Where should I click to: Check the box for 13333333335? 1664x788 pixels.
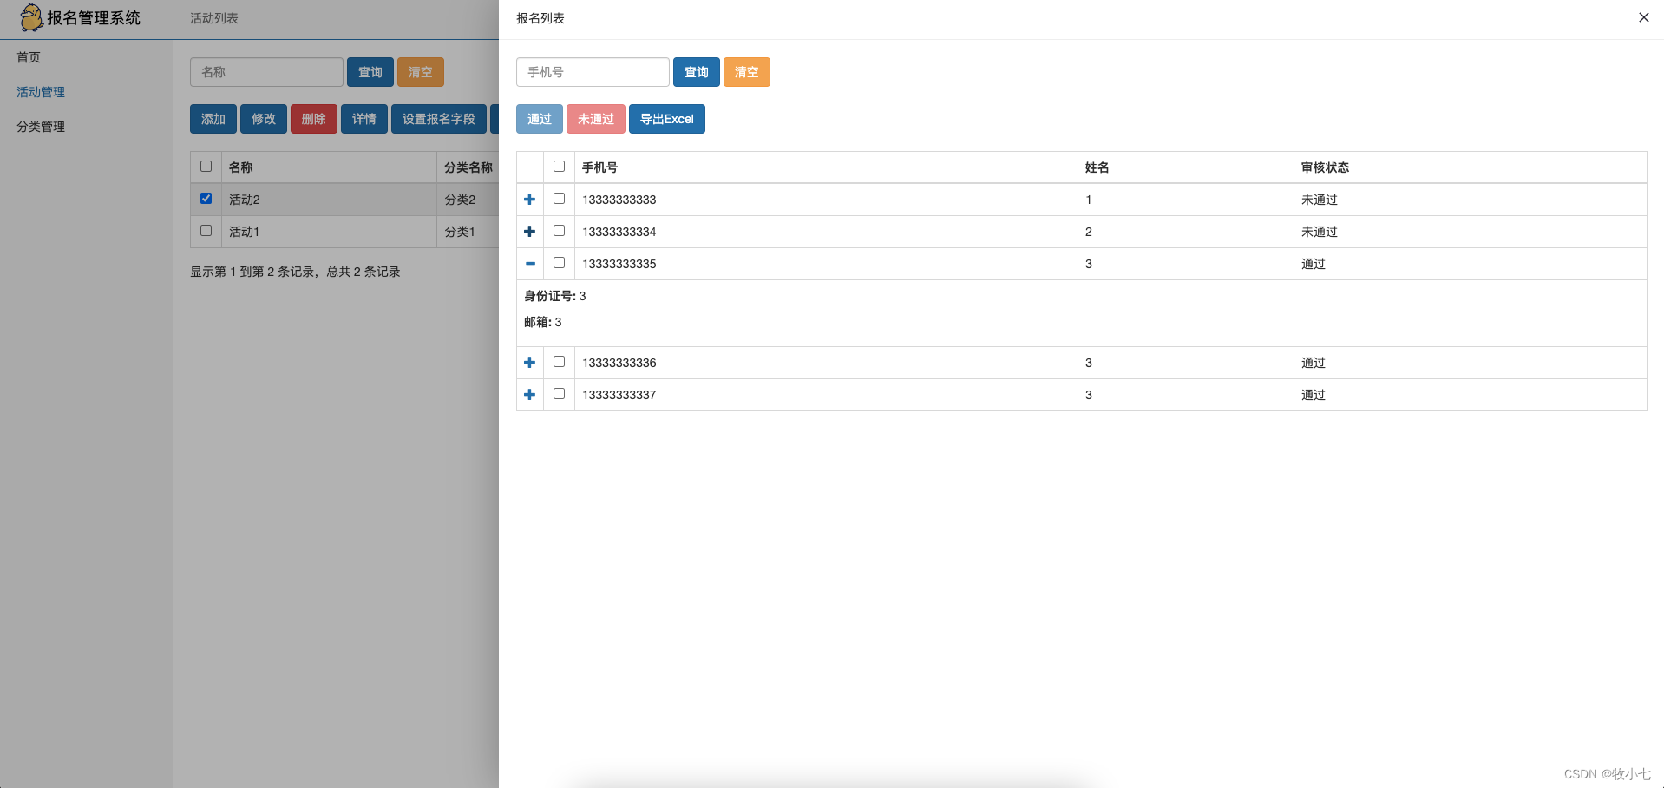(559, 263)
